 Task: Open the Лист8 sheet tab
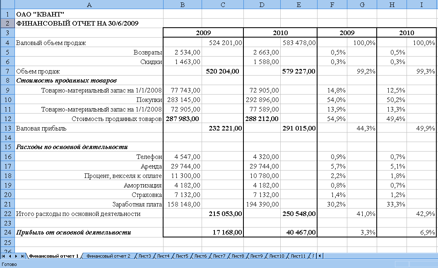coord(238,256)
